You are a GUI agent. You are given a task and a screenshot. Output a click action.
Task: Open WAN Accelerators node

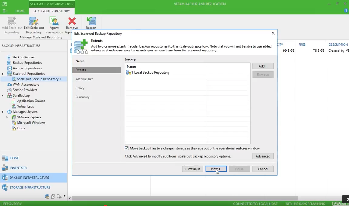(x=26, y=85)
